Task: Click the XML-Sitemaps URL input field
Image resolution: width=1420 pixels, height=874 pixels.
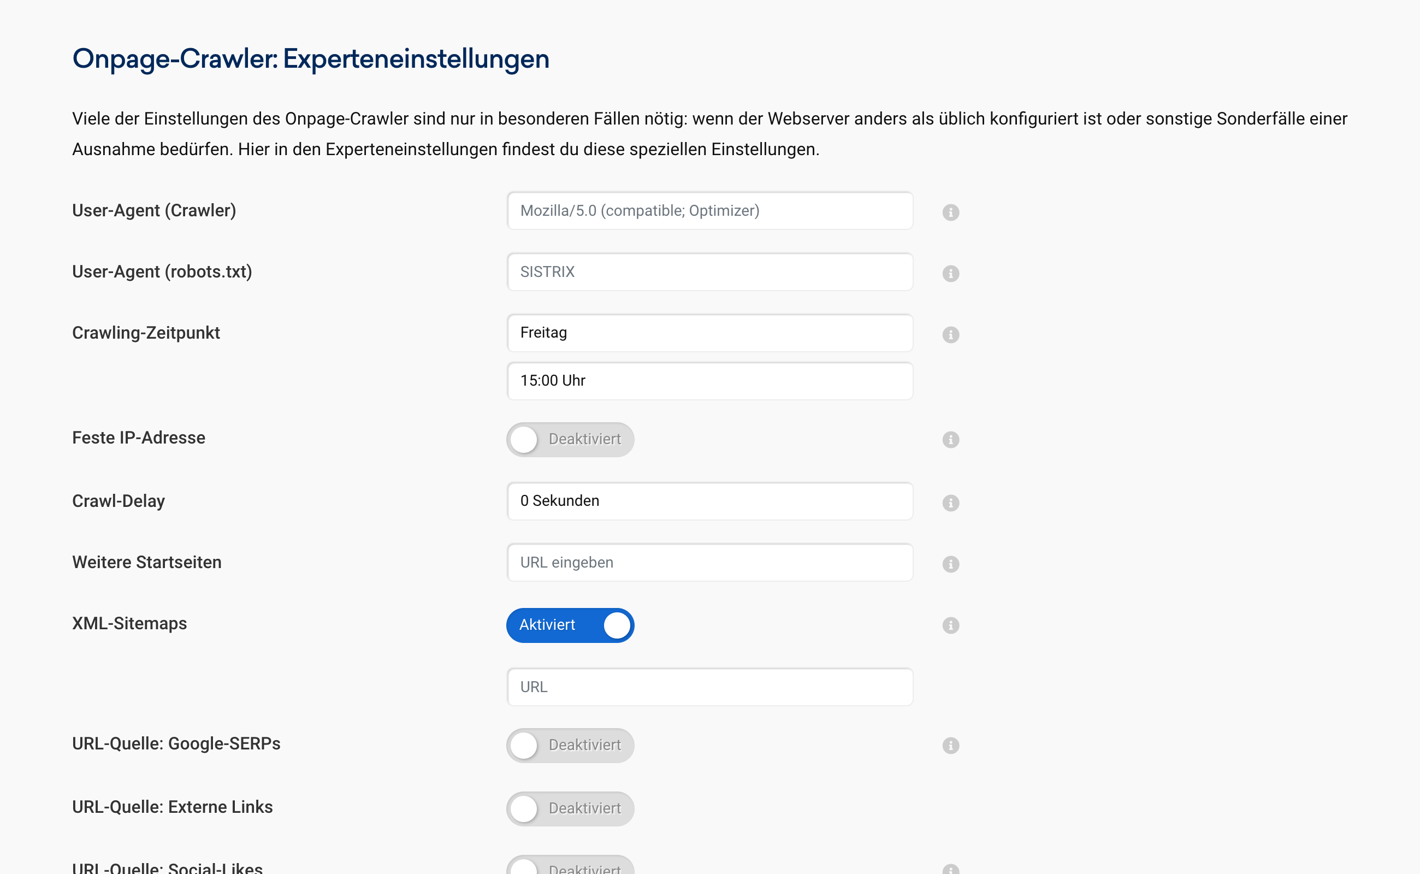Action: [x=709, y=687]
